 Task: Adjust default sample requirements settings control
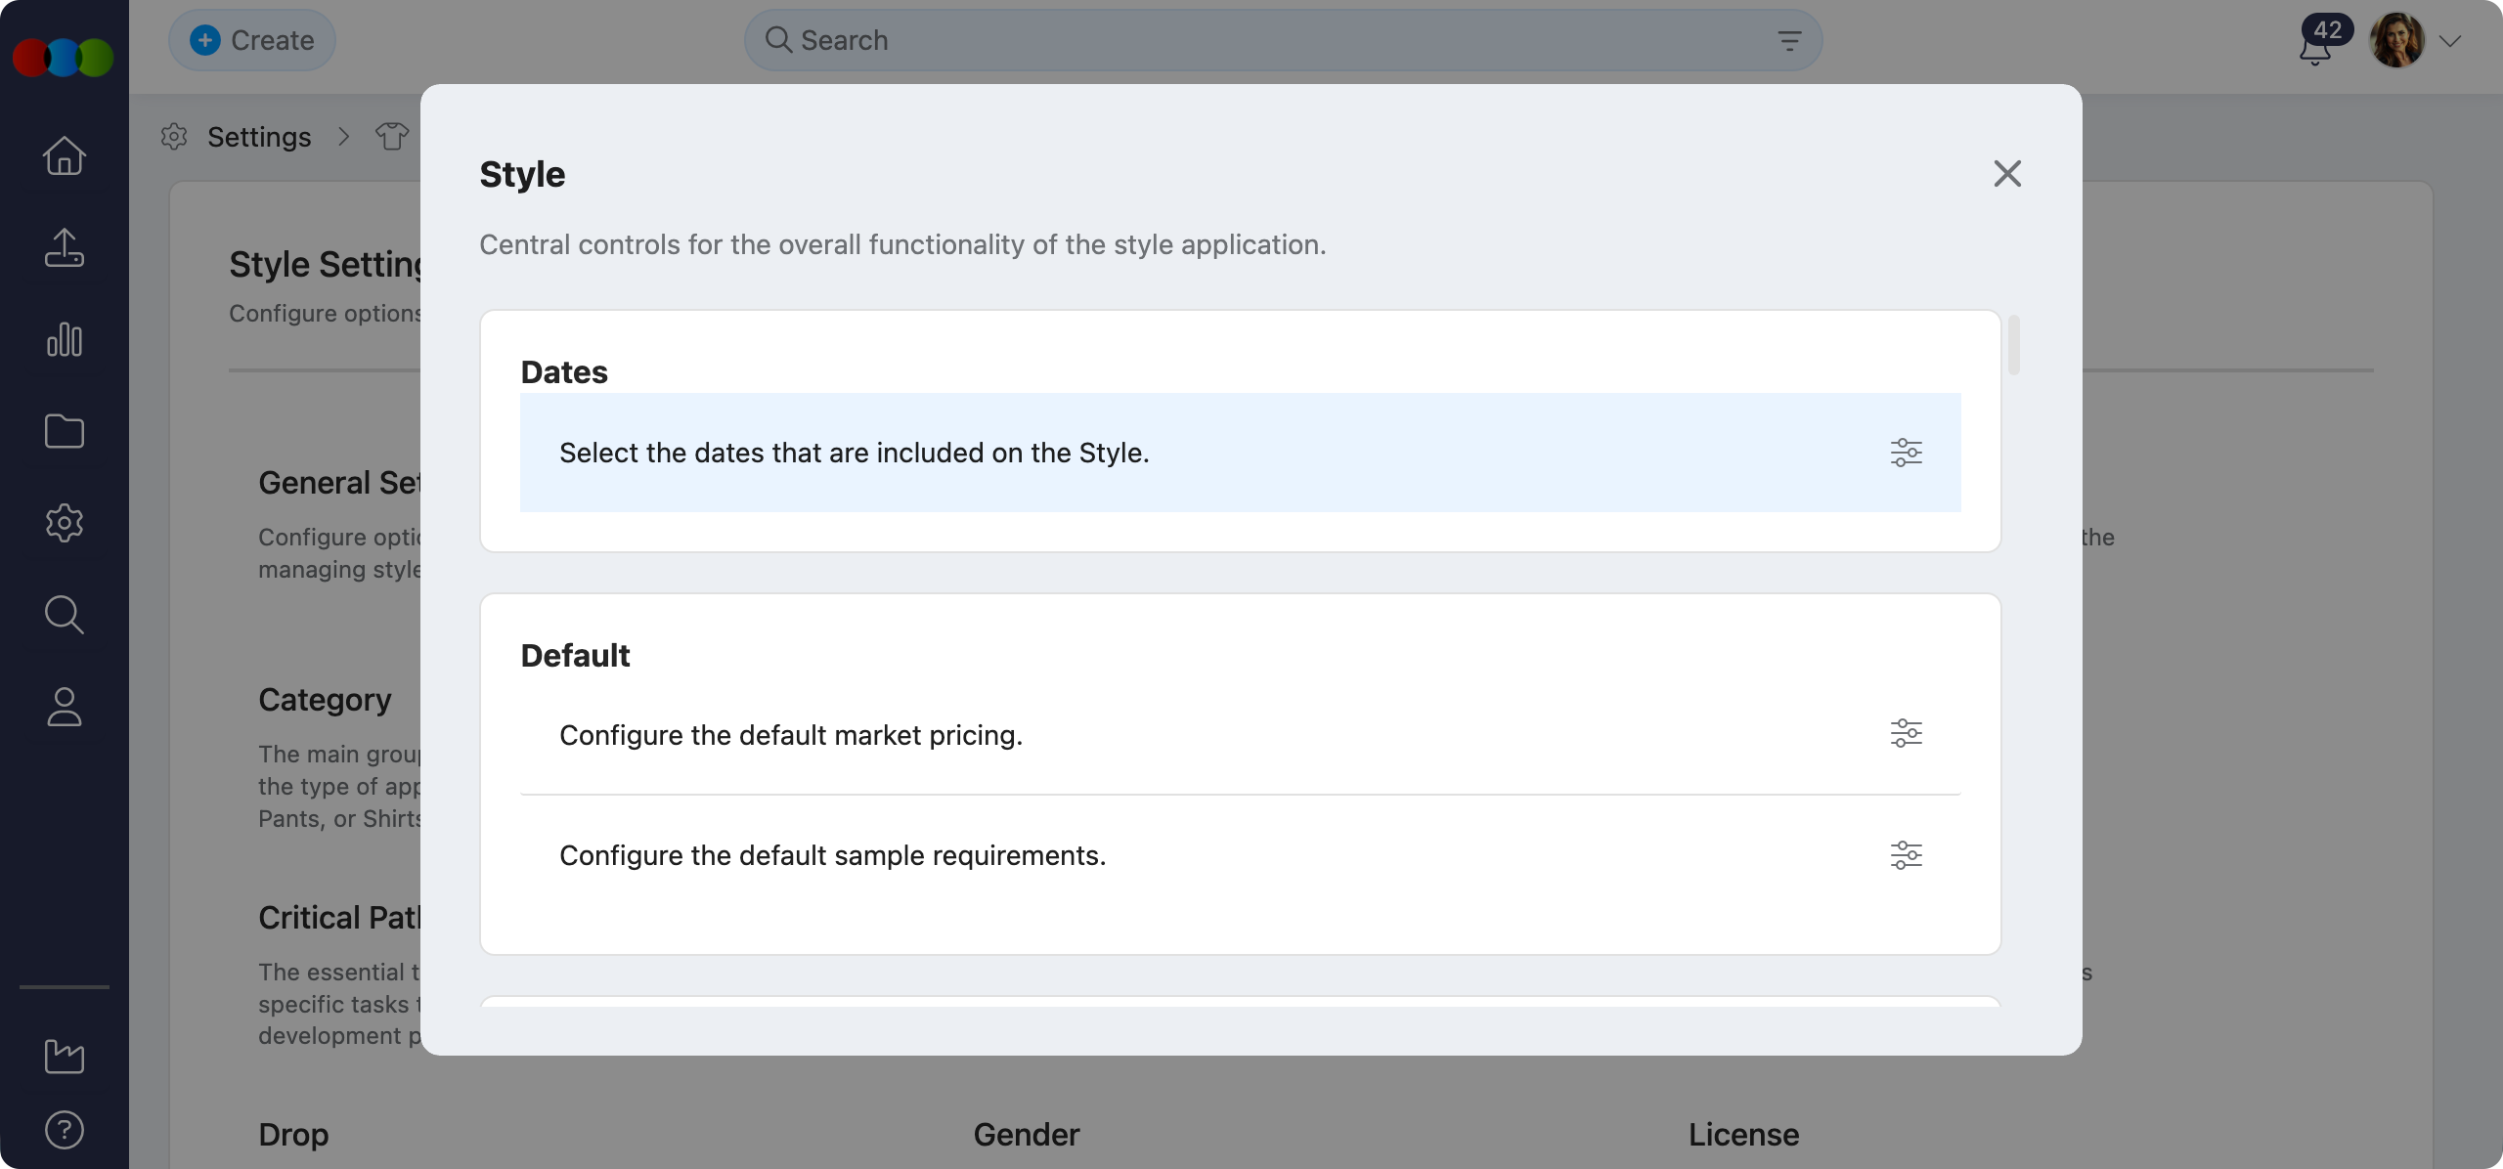(1907, 854)
